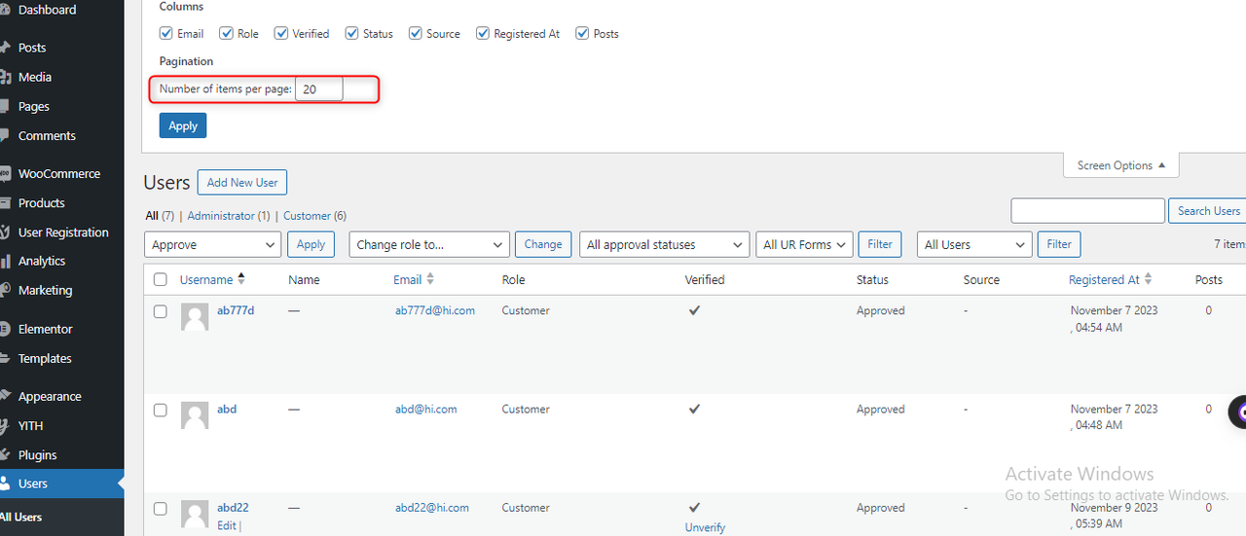Click the Registered At column sort arrows

click(x=1148, y=279)
